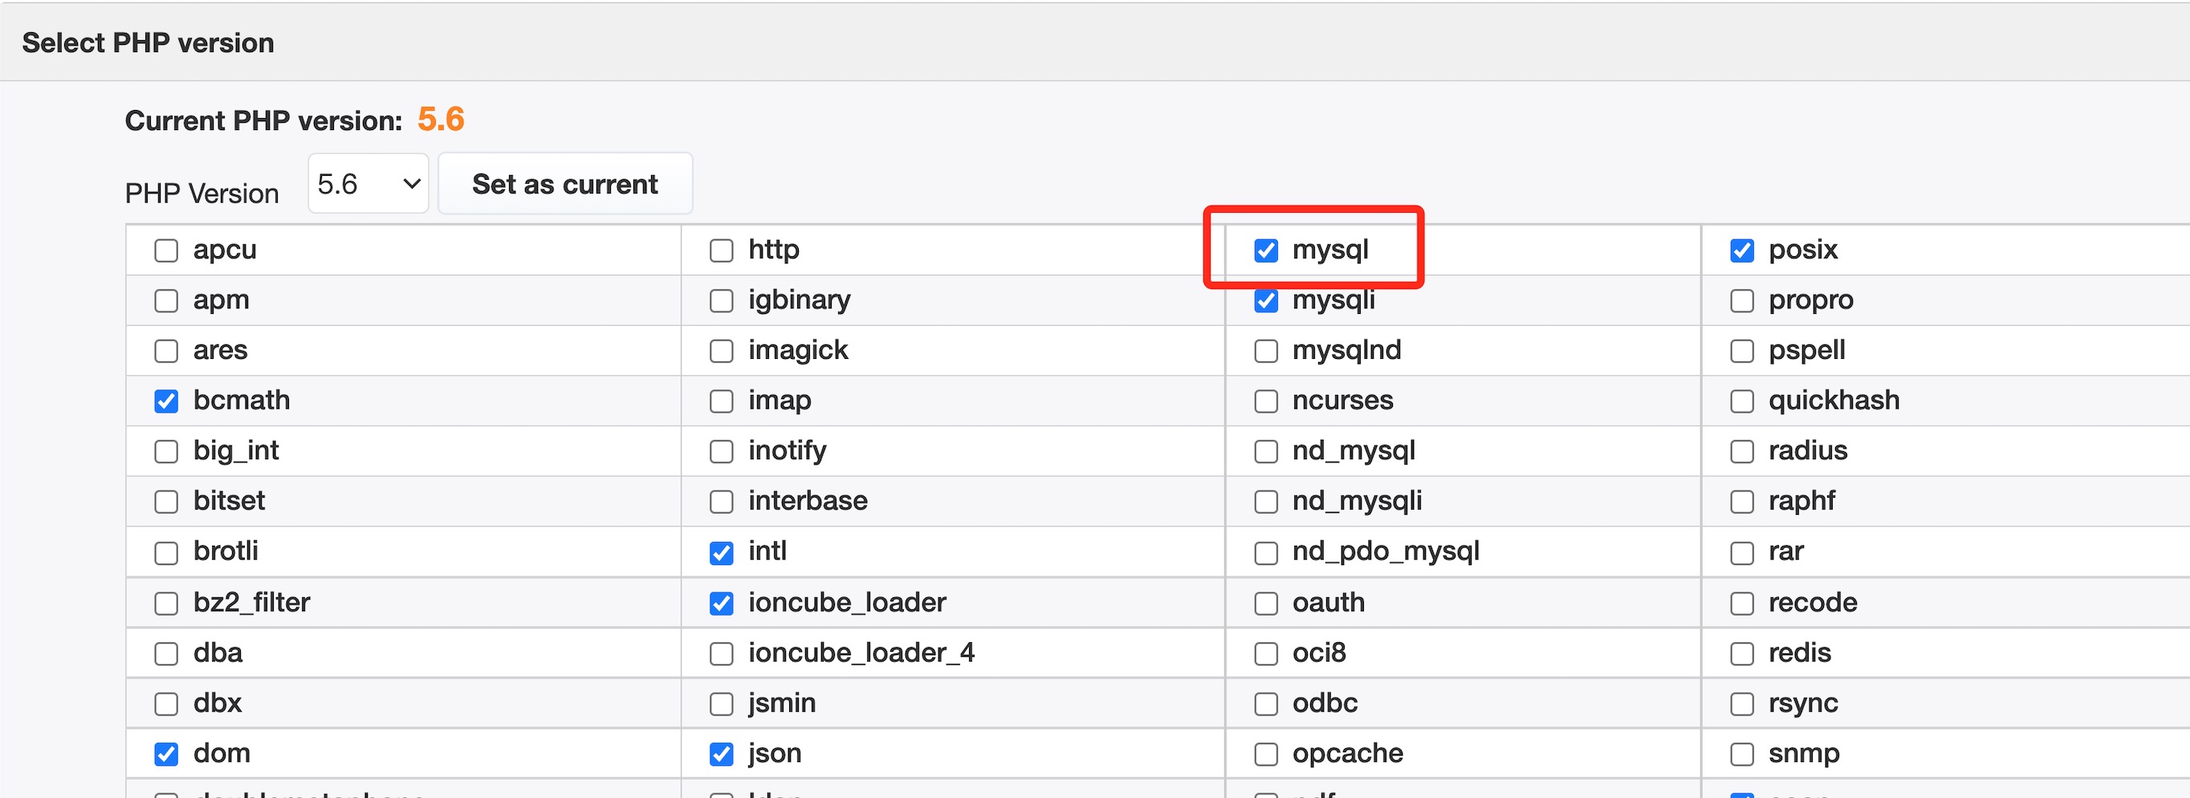Enable the nd_pdo_mysql extension
Image resolution: width=2190 pixels, height=798 pixels.
(1266, 553)
